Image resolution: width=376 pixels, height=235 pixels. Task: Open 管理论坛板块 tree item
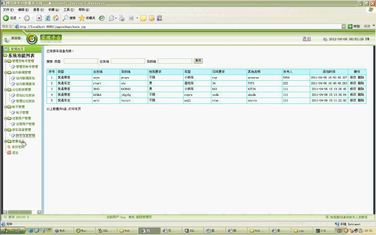(x=25, y=101)
